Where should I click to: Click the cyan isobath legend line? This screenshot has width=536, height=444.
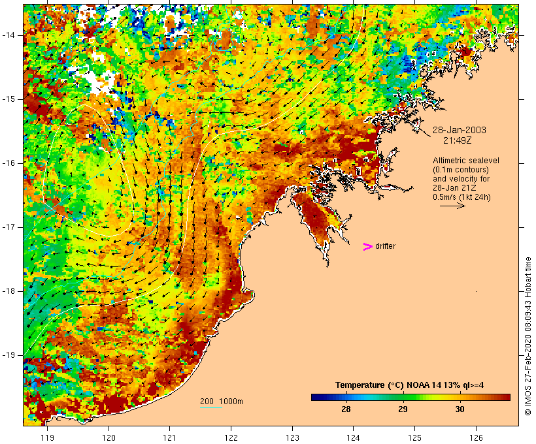coord(211,407)
